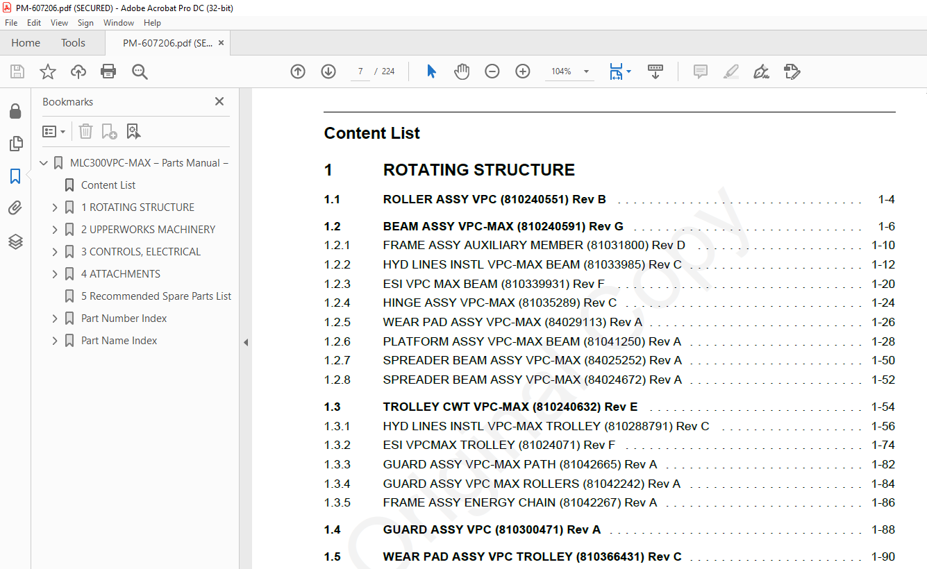Screen dimensions: 927x569
Task: Print the document
Action: tap(108, 71)
